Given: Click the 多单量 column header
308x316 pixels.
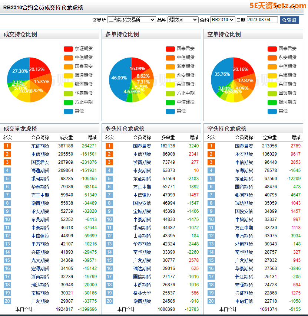Looking at the screenshot, I should point(168,138).
